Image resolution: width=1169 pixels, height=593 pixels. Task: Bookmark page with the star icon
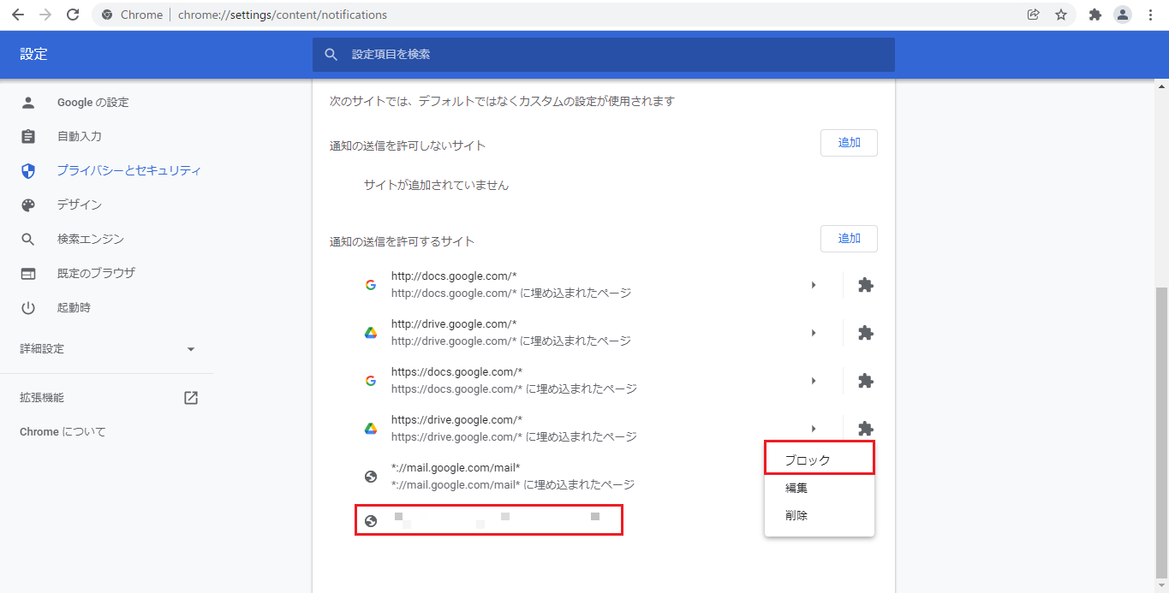(x=1061, y=15)
